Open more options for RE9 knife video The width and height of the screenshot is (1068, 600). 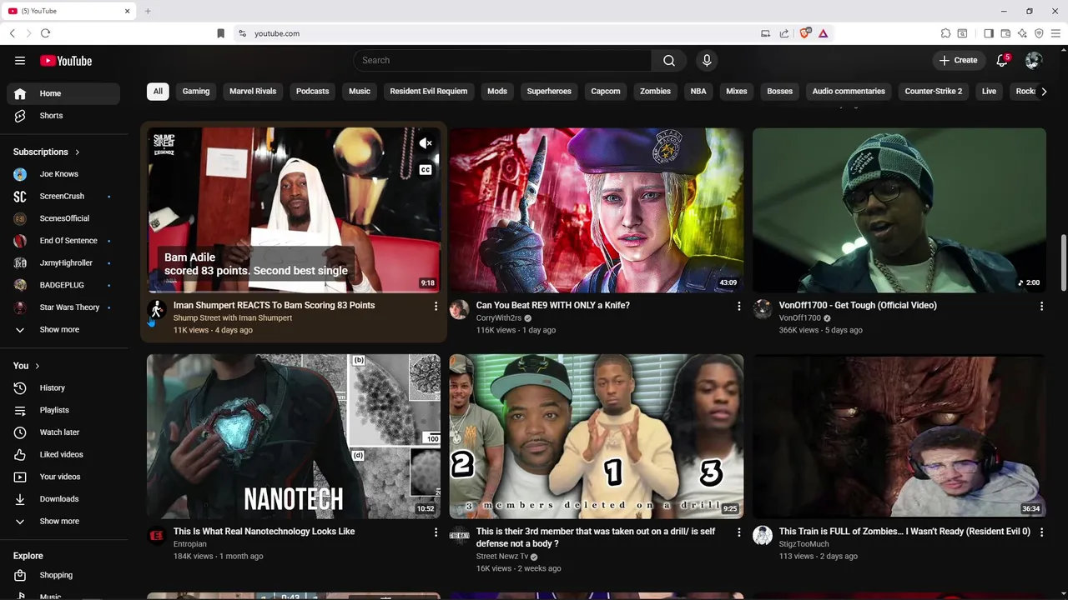tap(738, 307)
